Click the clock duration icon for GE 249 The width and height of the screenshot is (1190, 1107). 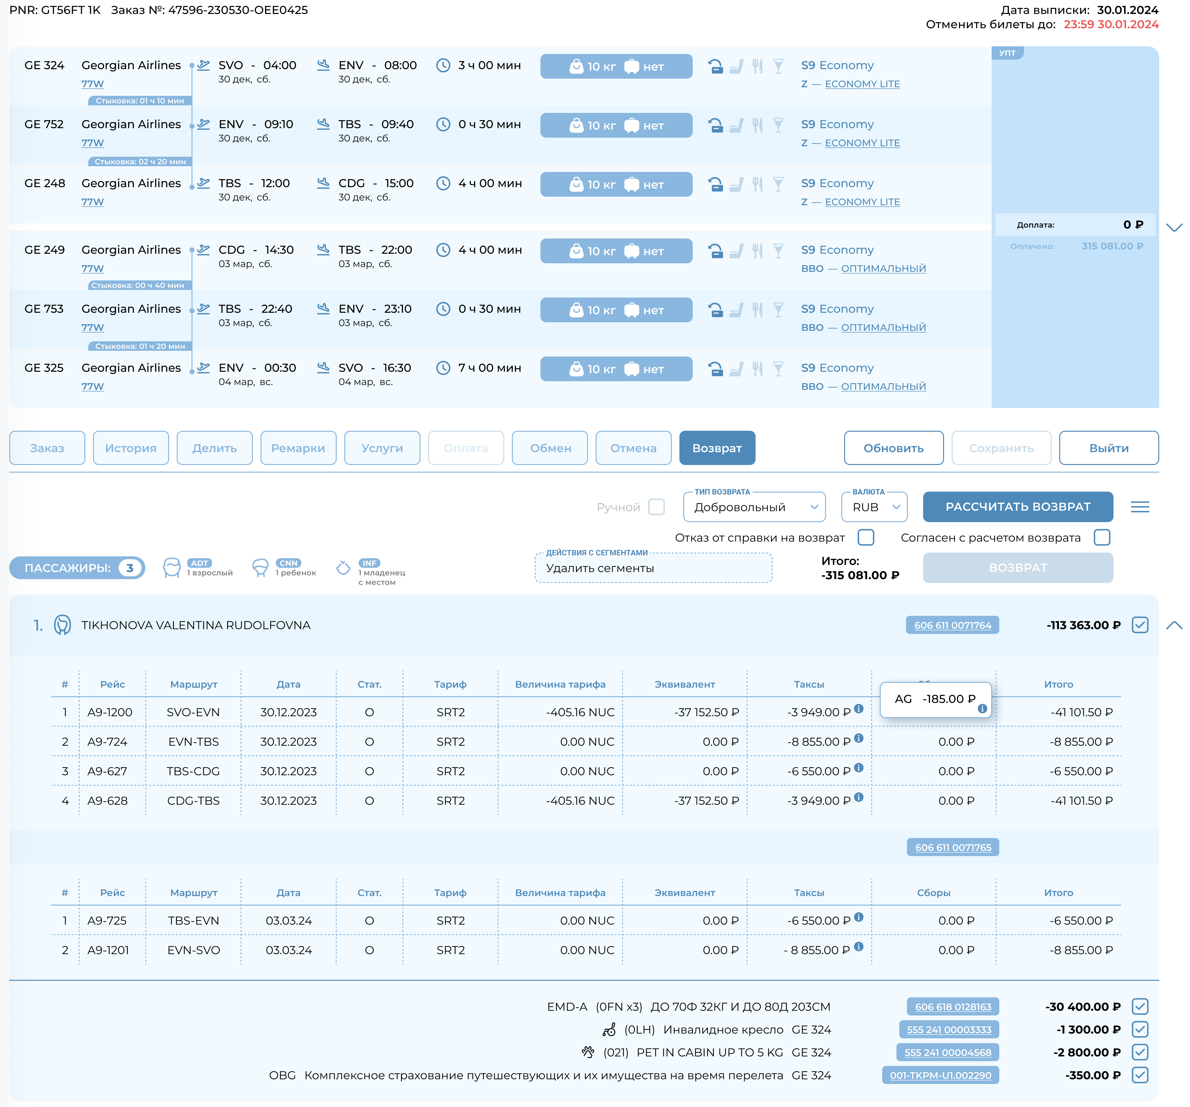click(443, 250)
